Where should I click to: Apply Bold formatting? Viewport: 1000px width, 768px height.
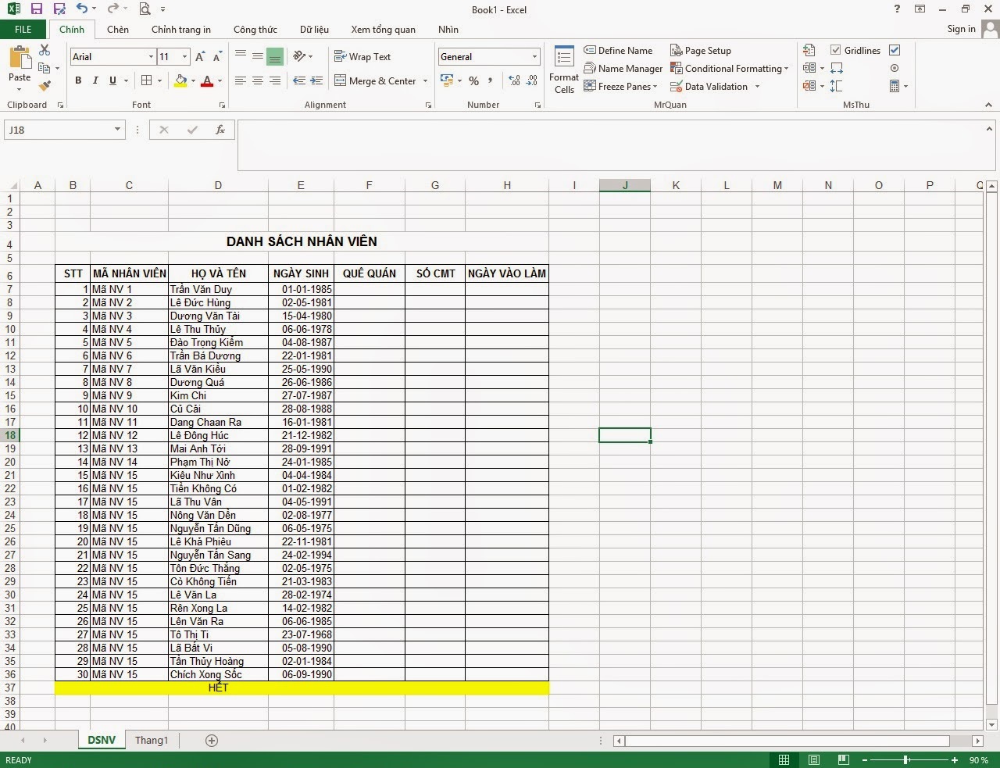pyautogui.click(x=78, y=80)
